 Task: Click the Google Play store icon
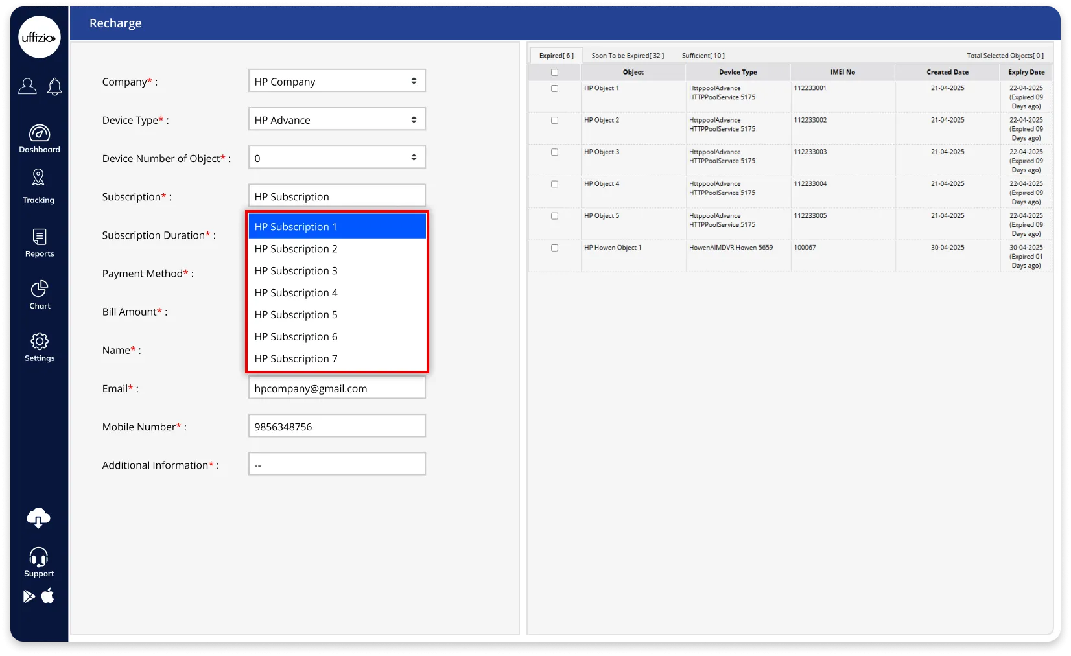tap(29, 596)
